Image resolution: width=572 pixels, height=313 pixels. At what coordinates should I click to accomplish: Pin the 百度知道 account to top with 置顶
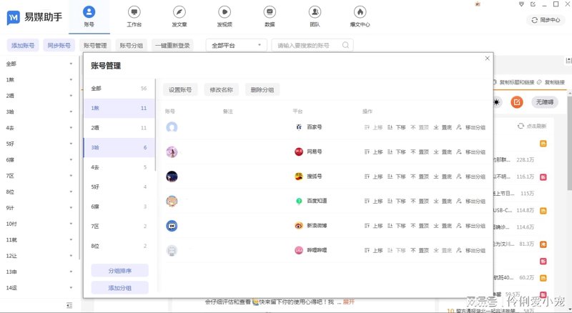(x=420, y=201)
